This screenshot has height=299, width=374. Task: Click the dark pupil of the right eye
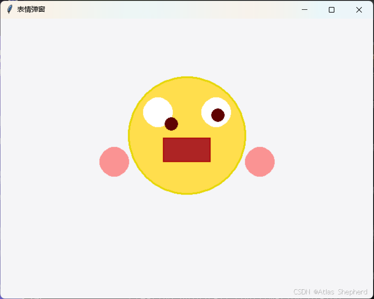[218, 115]
